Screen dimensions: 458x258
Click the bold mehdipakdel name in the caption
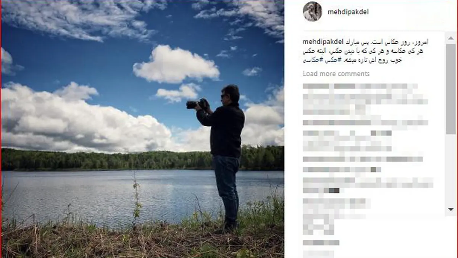(323, 41)
